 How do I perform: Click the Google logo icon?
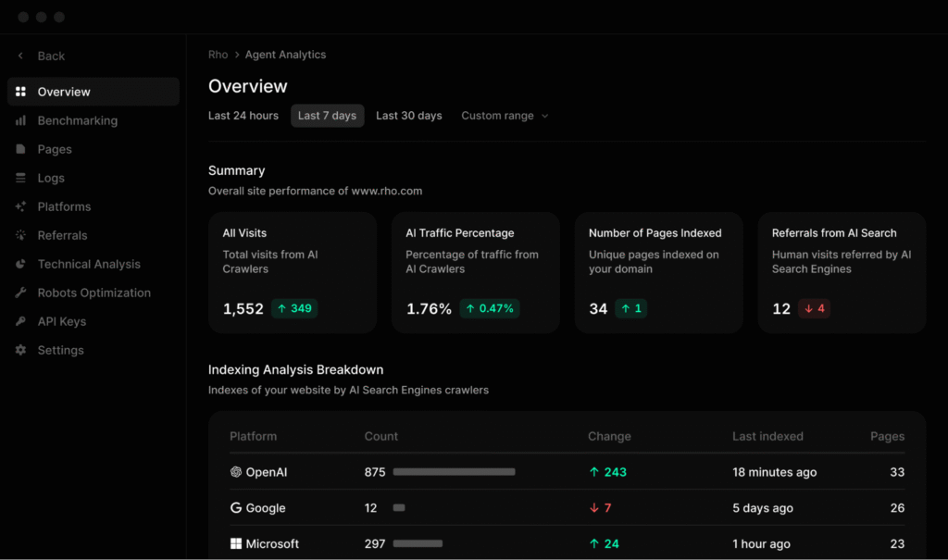coord(236,507)
